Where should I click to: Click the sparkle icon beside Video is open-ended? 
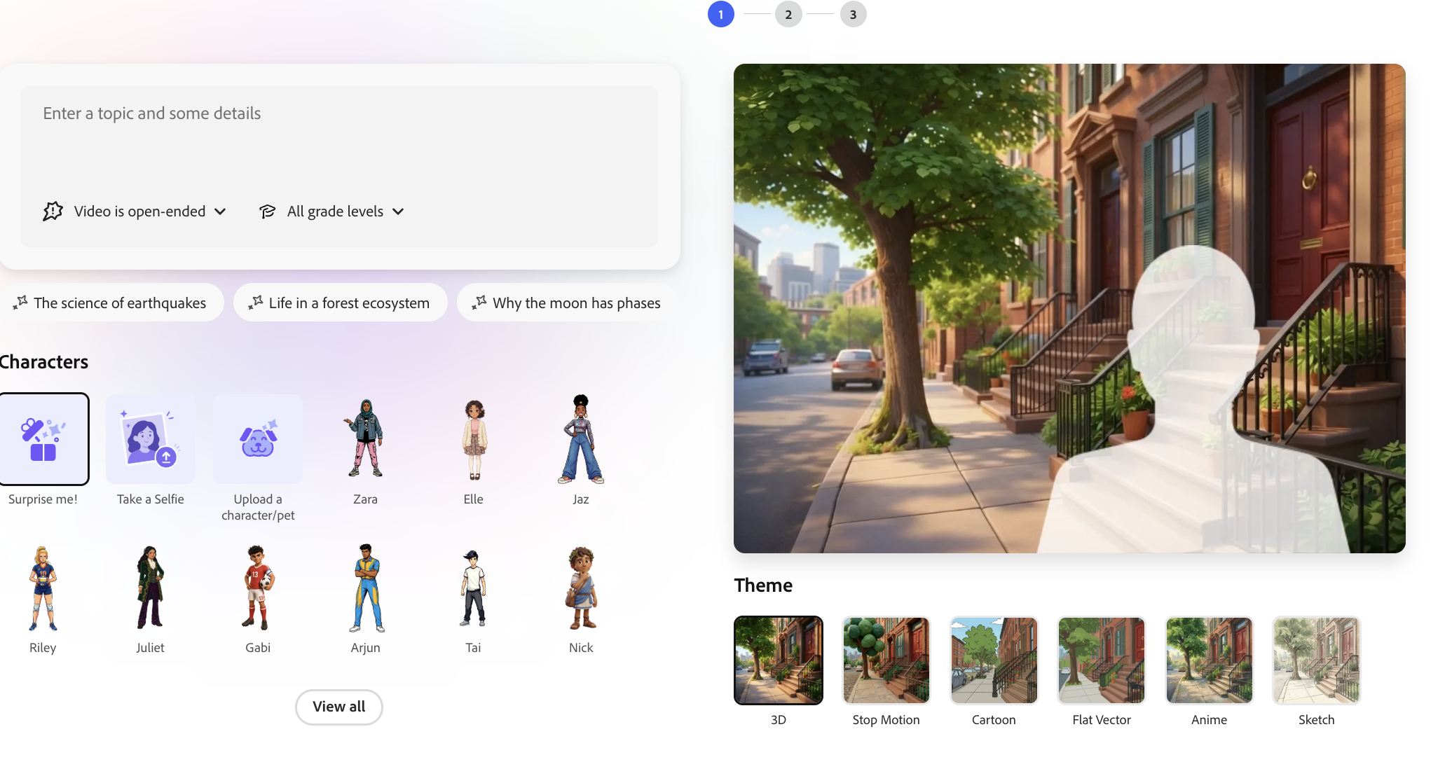tap(53, 212)
